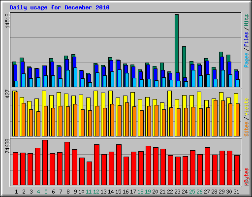Click the red KBytes bar for day 8

point(67,164)
